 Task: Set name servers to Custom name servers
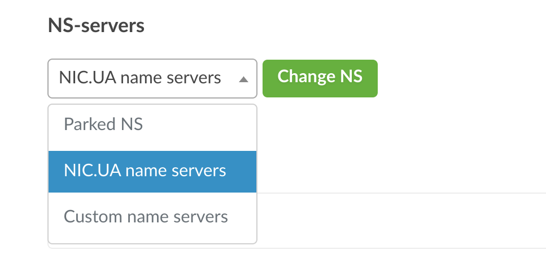click(152, 217)
